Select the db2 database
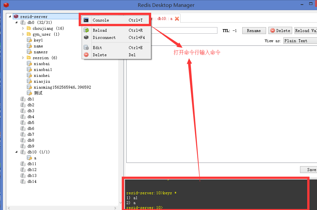 point(31,105)
